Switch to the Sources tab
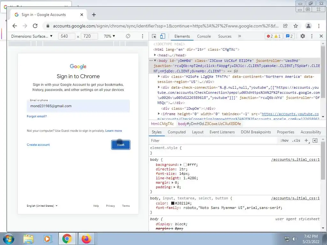Image resolution: width=327 pixels, height=245 pixels. click(224, 36)
